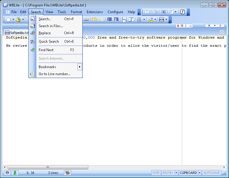
Task: Choose Find Next menu entry
Action: click(56, 50)
